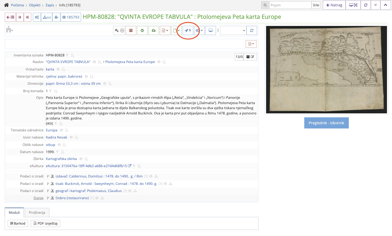Click the rocket and lightning button
The image size is (392, 236).
(x=188, y=30)
